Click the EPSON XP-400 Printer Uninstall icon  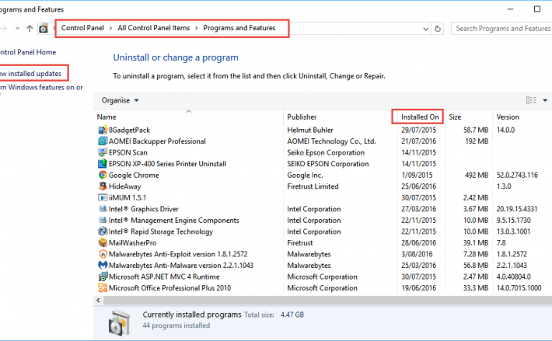(x=103, y=164)
